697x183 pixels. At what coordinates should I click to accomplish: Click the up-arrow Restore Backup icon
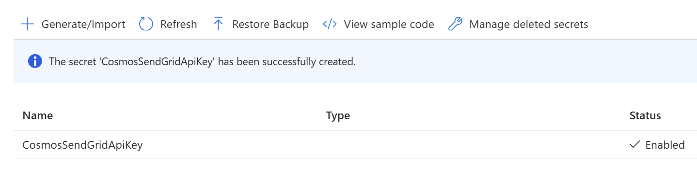tap(218, 24)
